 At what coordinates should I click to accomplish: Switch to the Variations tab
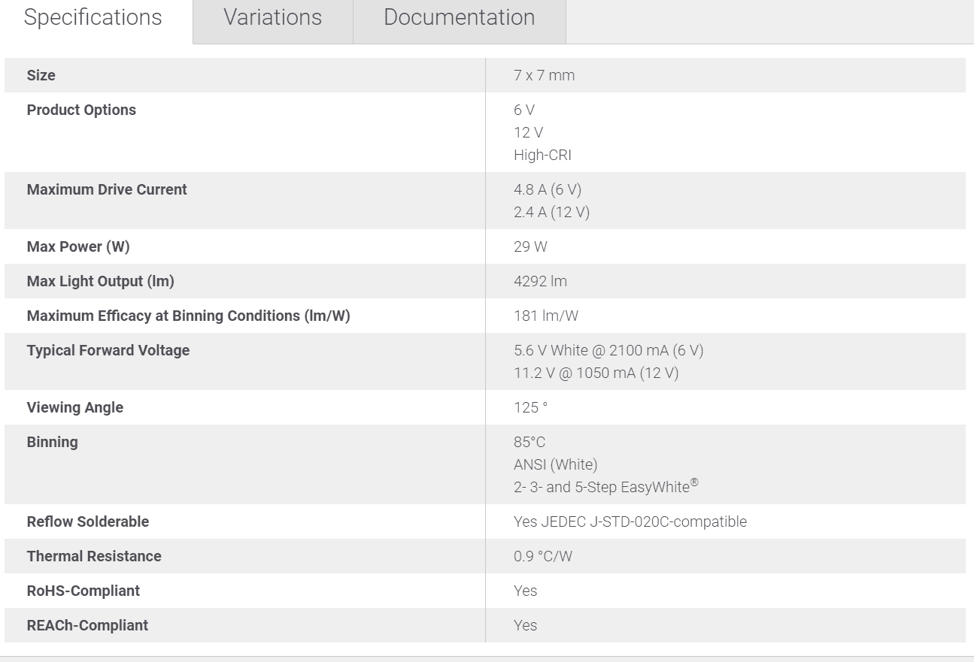(272, 18)
